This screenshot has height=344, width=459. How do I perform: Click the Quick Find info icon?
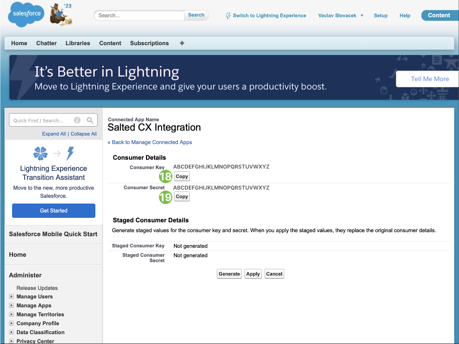(77, 120)
